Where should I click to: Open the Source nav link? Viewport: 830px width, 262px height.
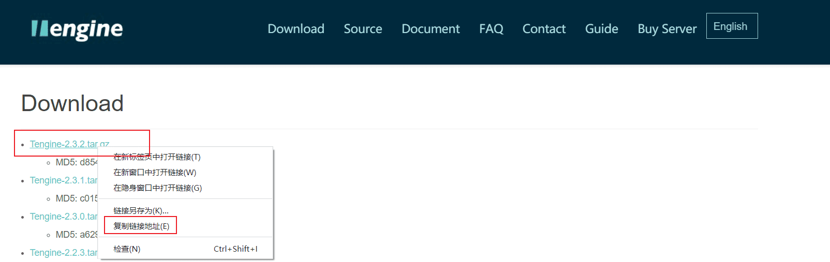coord(363,29)
